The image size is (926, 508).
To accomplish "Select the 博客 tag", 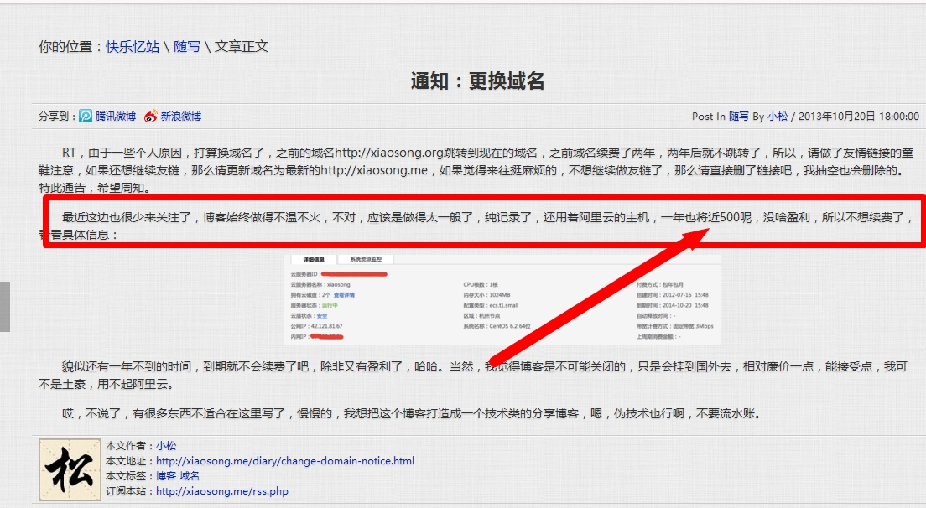I will point(166,476).
